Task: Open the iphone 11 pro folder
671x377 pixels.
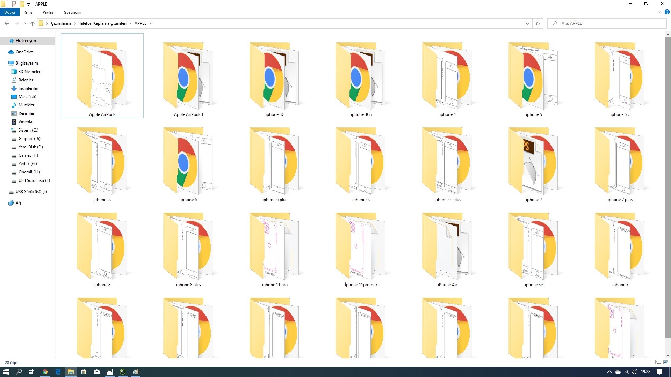Action: (275, 246)
